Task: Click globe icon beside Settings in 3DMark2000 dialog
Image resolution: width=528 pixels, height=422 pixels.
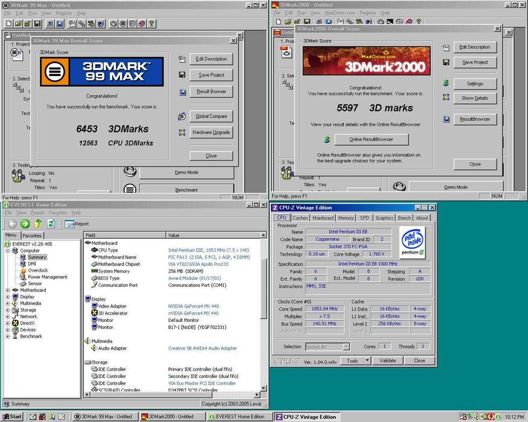Action: click(446, 83)
